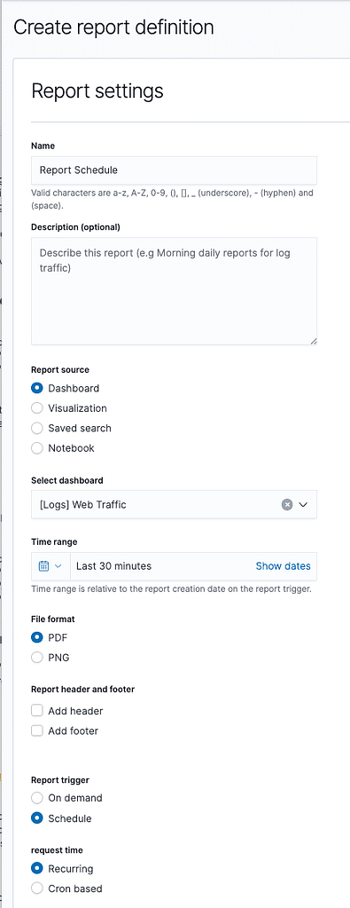350x908 pixels.
Task: Select Visualization as report source
Action: [37, 408]
